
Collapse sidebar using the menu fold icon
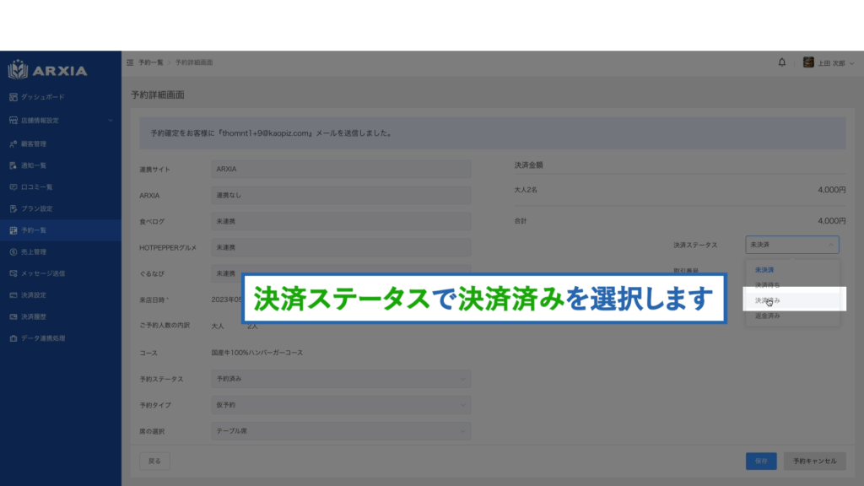click(x=129, y=62)
